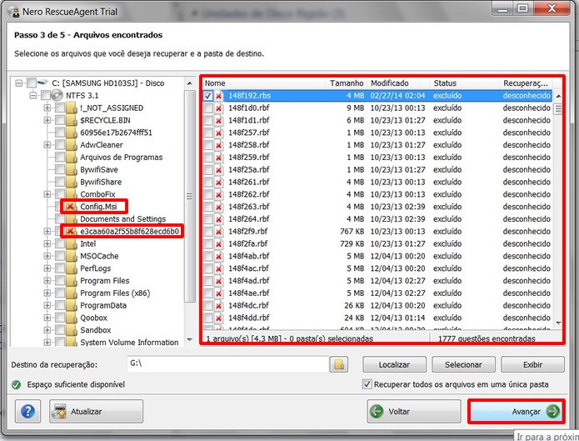
Task: Select the 148f4ae.rbf file row
Action: tap(377, 293)
